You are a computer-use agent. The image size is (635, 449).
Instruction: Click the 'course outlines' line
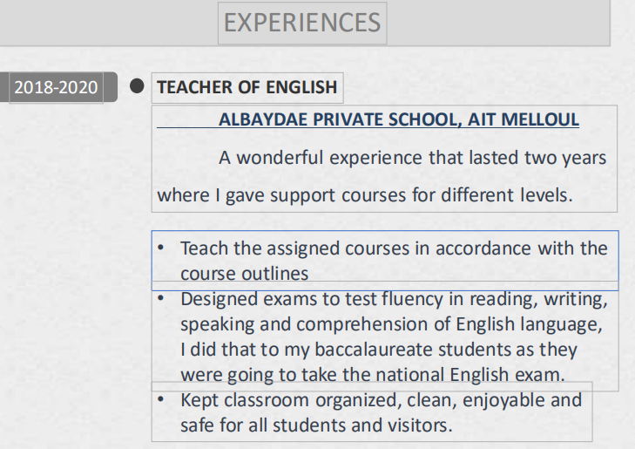(x=245, y=274)
